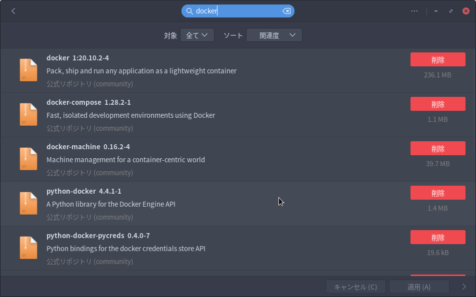Open the ソート dropdown 関連度
This screenshot has height=297, width=476.
tap(274, 35)
